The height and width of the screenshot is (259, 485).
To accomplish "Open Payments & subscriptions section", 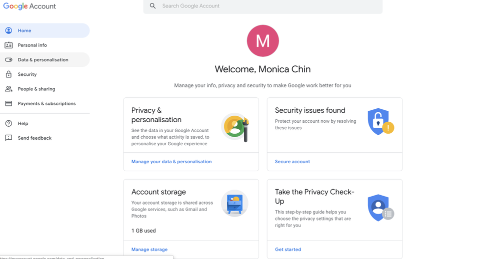I will point(45,103).
